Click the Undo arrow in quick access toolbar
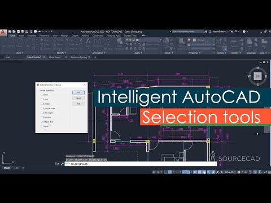The image size is (271, 203). 40,32
